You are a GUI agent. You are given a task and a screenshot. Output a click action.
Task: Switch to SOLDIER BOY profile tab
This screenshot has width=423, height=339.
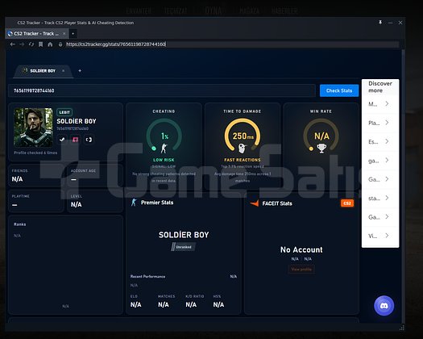click(x=43, y=71)
